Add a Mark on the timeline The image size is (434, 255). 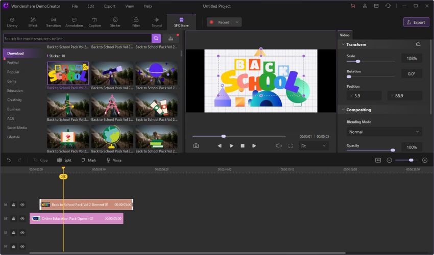88,160
